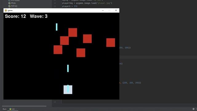Minimize the game window
This screenshot has height=111, width=197.
click(103, 10)
